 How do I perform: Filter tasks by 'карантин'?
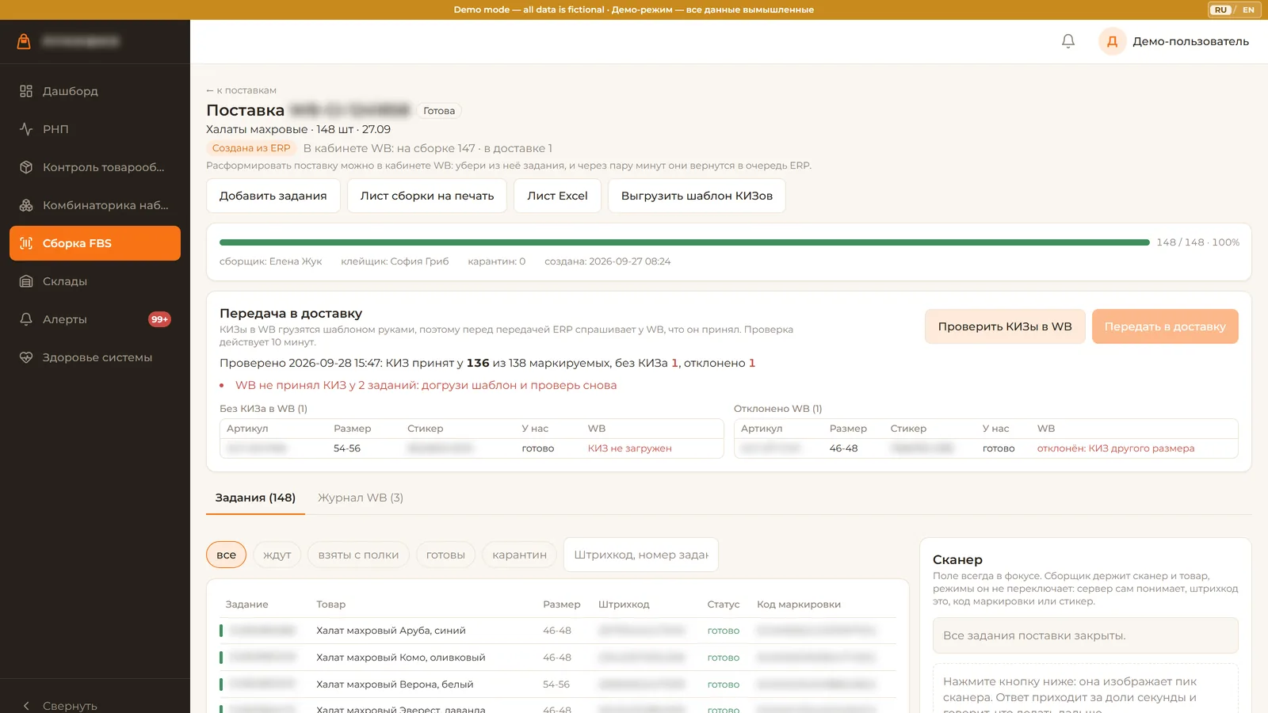519,555
